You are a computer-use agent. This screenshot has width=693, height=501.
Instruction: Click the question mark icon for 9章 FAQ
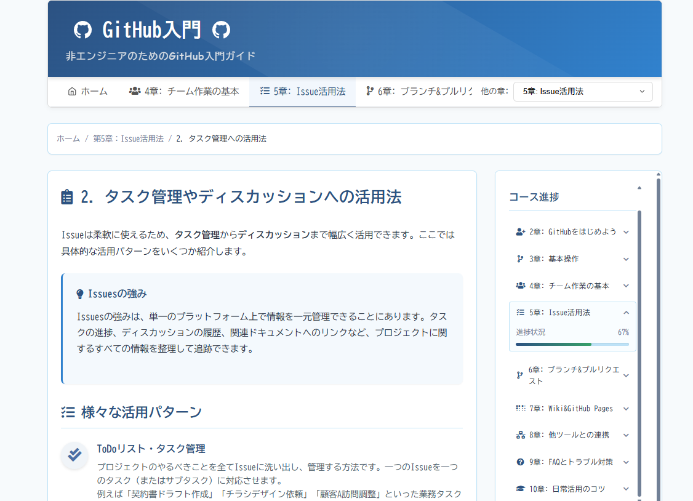pyautogui.click(x=520, y=462)
